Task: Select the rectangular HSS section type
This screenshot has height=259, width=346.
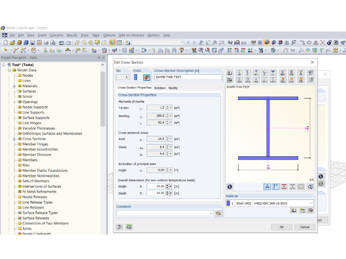Action: pyautogui.click(x=239, y=80)
